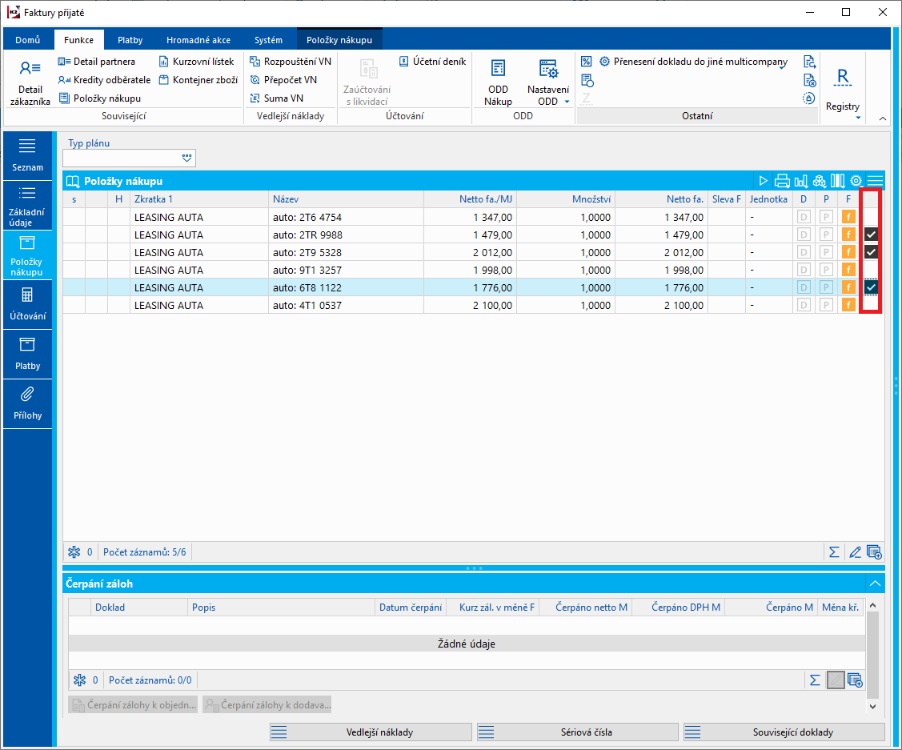Switch to the Platby ribbon tab
This screenshot has width=902, height=750.
click(x=130, y=40)
